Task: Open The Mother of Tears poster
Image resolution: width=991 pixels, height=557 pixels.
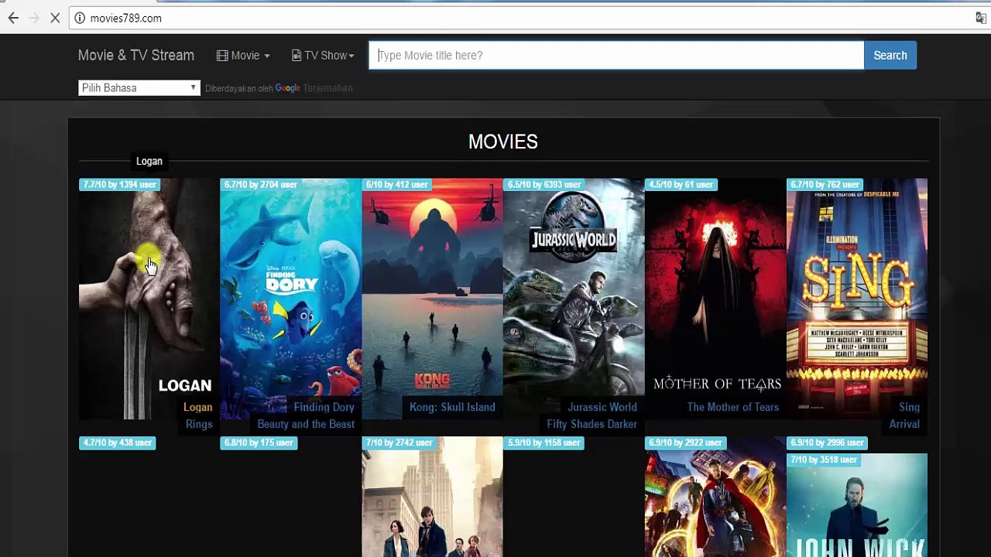Action: [x=715, y=299]
